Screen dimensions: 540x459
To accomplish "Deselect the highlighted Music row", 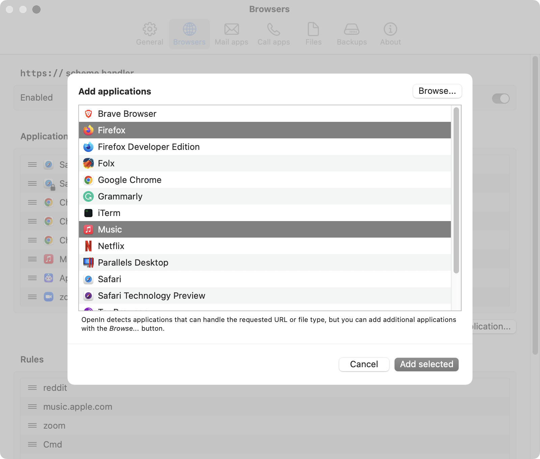I will [265, 230].
